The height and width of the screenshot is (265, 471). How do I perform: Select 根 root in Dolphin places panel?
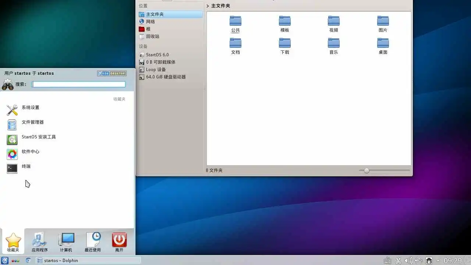click(170, 29)
